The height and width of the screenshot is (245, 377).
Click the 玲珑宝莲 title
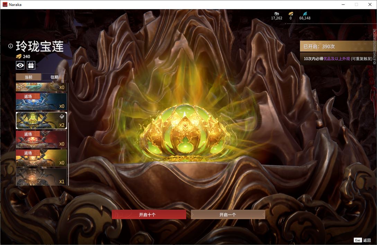(x=40, y=46)
